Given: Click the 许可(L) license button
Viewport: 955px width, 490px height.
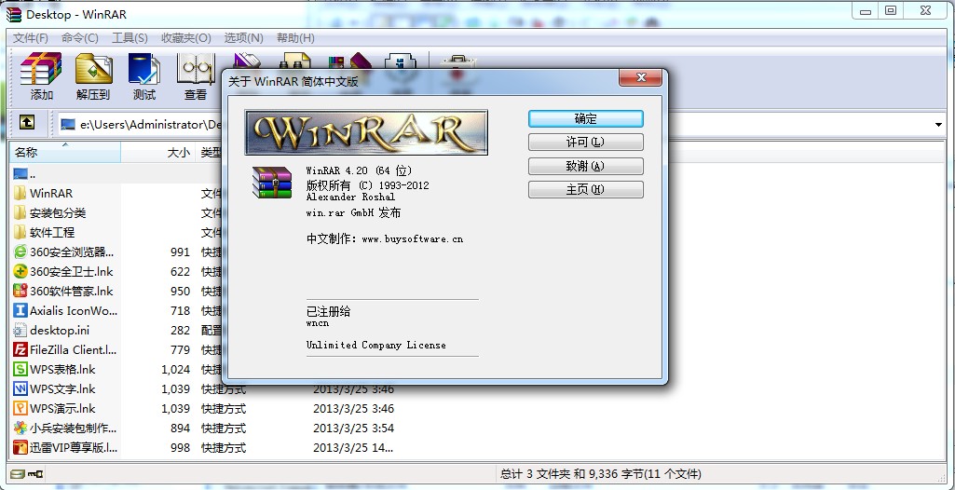Looking at the screenshot, I should click(x=585, y=143).
